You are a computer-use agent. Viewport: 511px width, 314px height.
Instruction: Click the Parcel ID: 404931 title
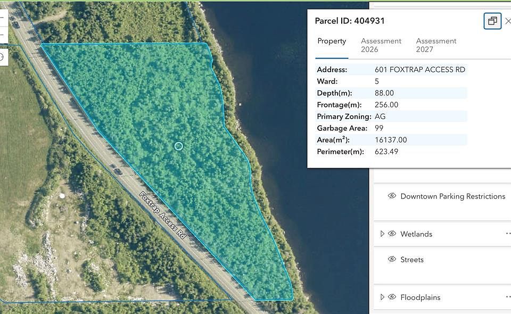click(x=350, y=21)
